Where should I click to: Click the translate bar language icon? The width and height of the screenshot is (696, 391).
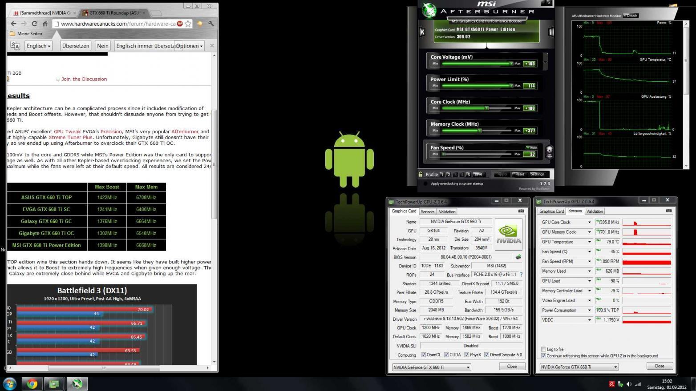point(15,46)
